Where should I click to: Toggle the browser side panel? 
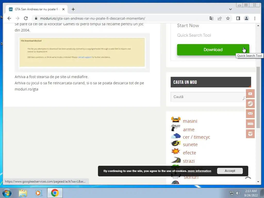238,18
